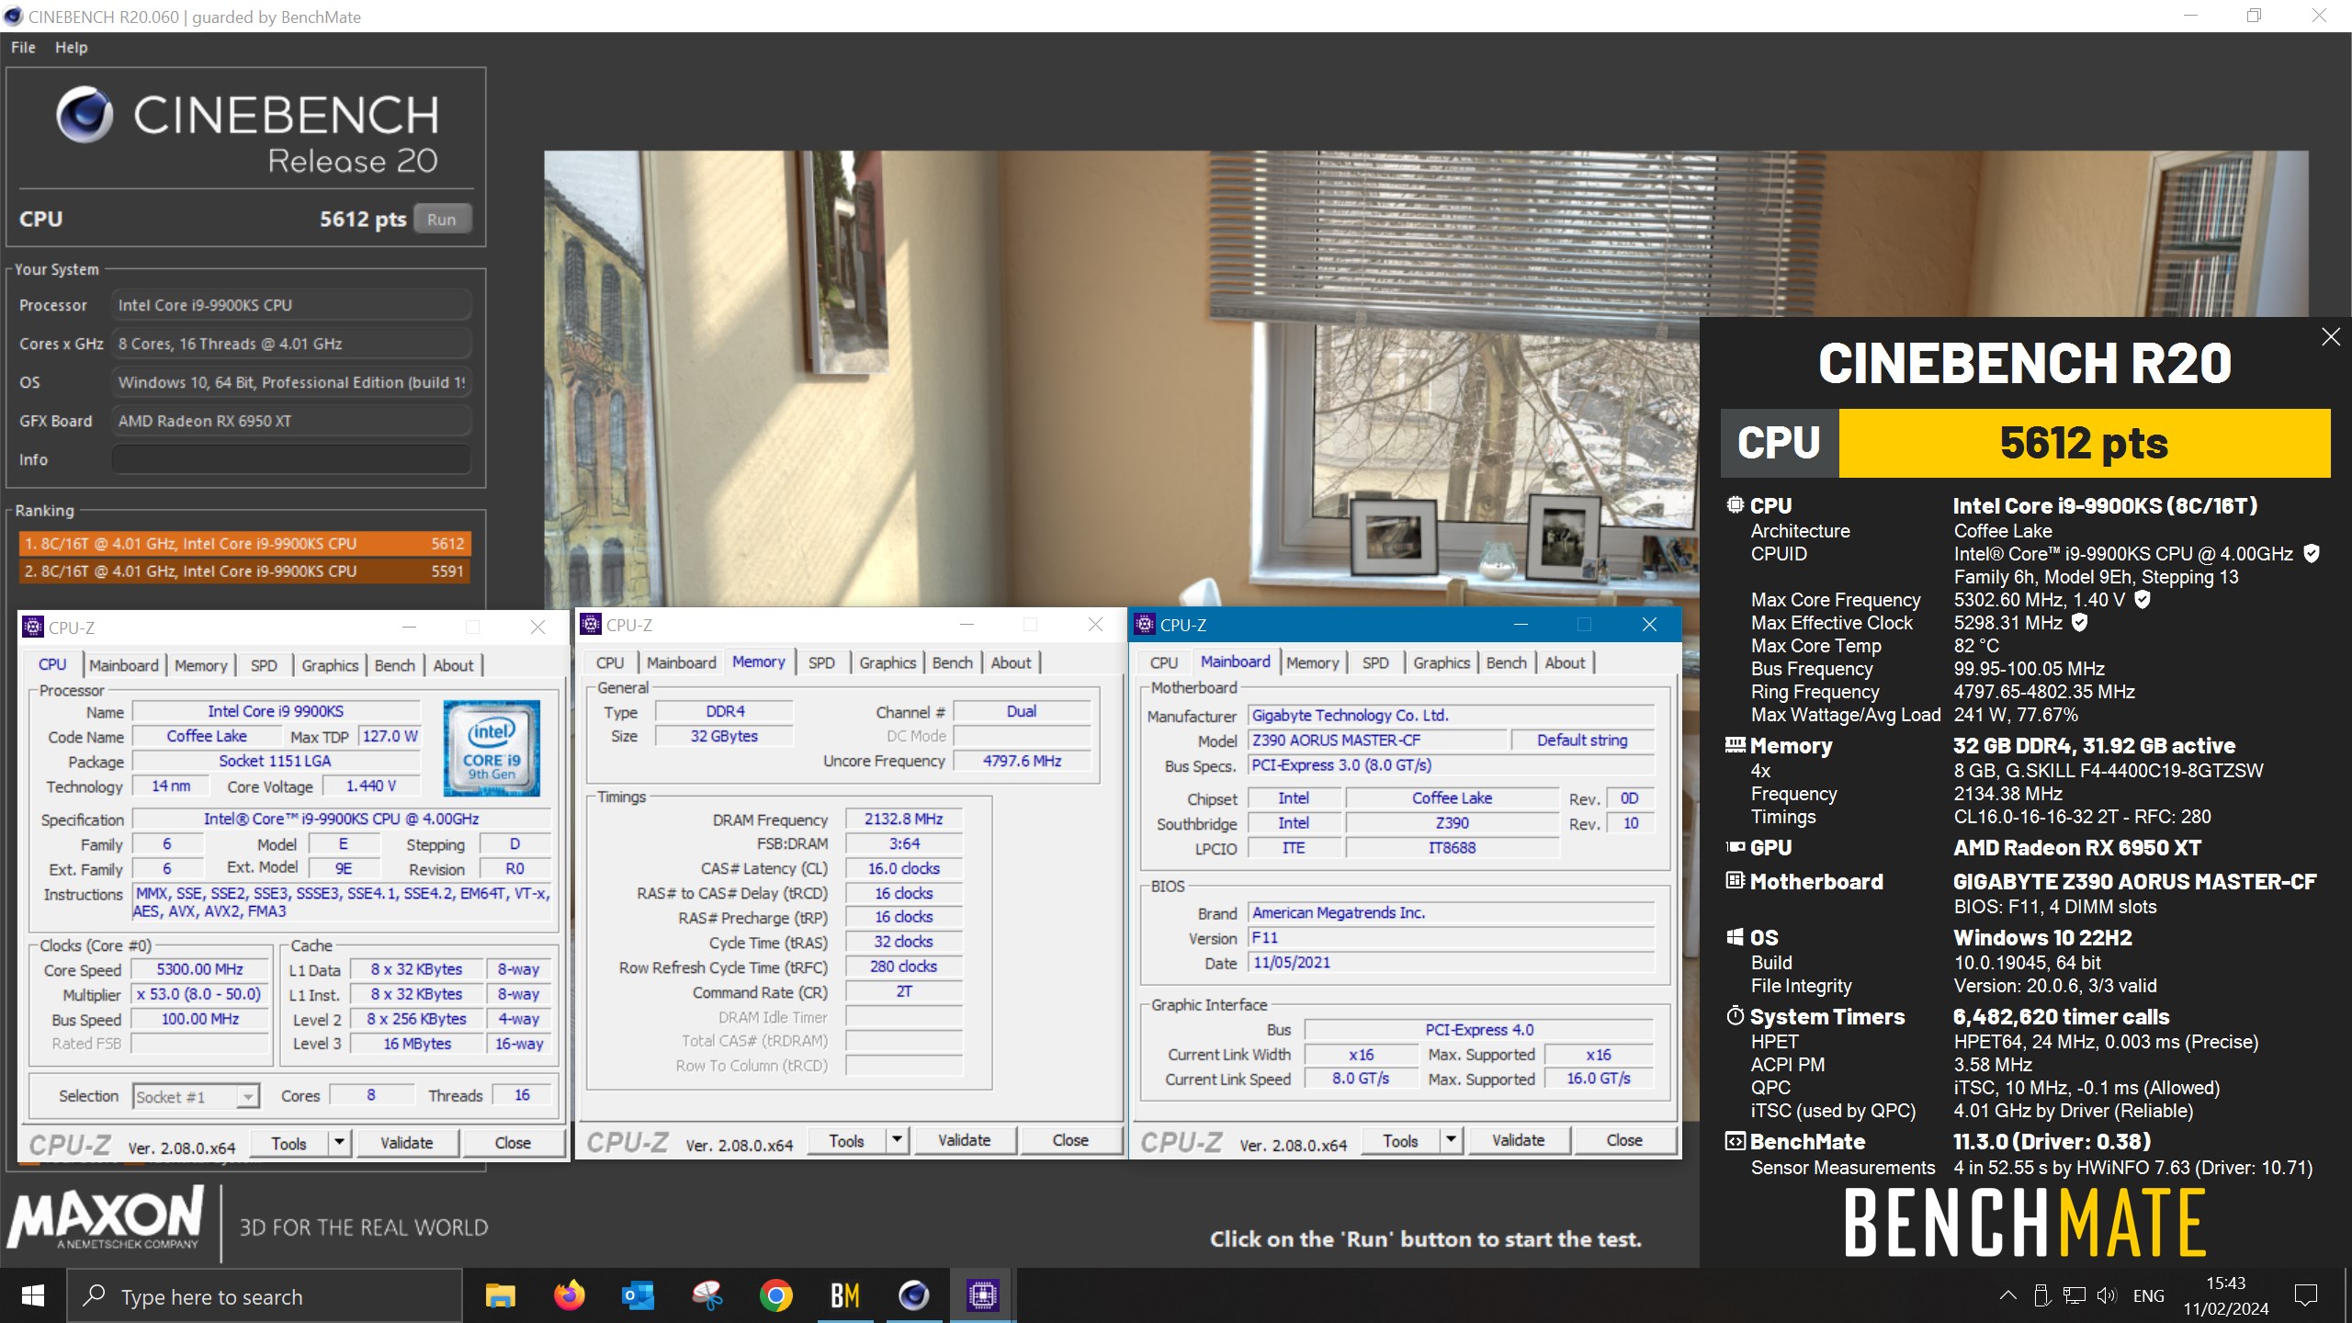Image resolution: width=2352 pixels, height=1323 pixels.
Task: Click the Max Core Frequency verified shield
Action: pos(2143,599)
